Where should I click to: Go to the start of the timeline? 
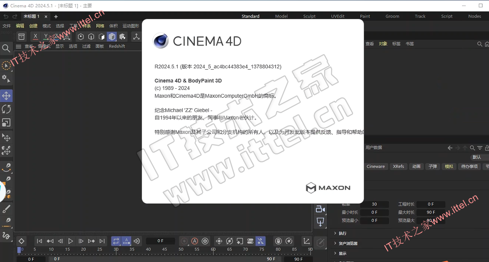(x=39, y=241)
